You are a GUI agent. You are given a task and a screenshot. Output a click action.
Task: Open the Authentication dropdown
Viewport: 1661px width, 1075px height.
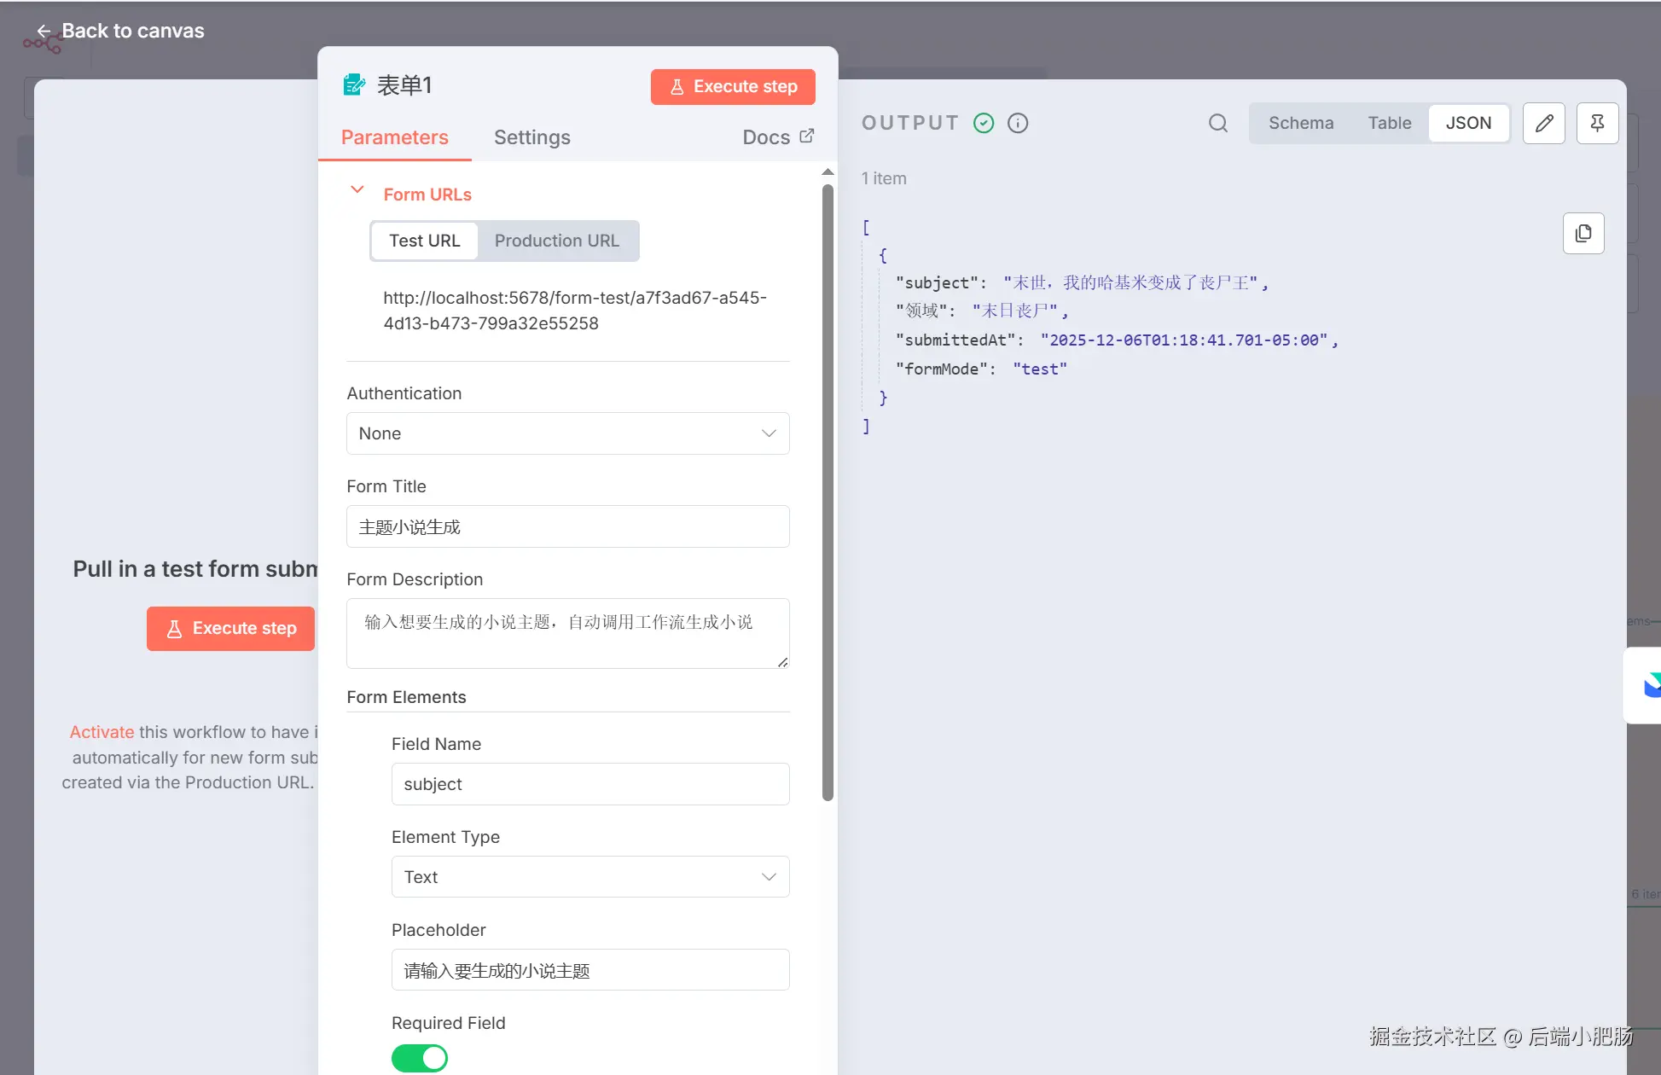tap(567, 433)
